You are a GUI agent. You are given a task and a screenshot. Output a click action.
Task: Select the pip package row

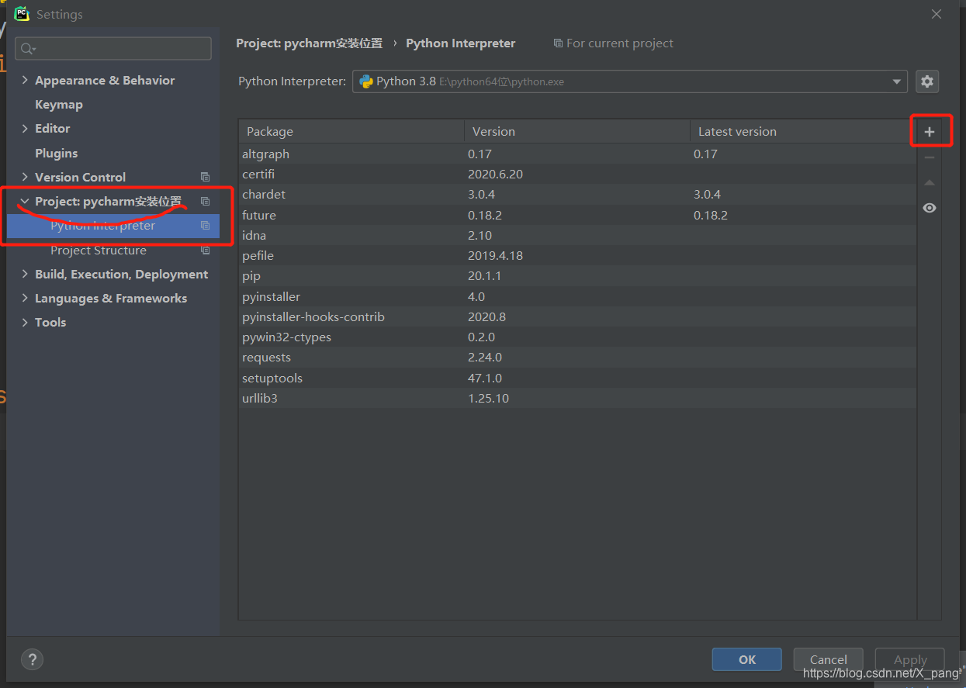click(x=577, y=275)
